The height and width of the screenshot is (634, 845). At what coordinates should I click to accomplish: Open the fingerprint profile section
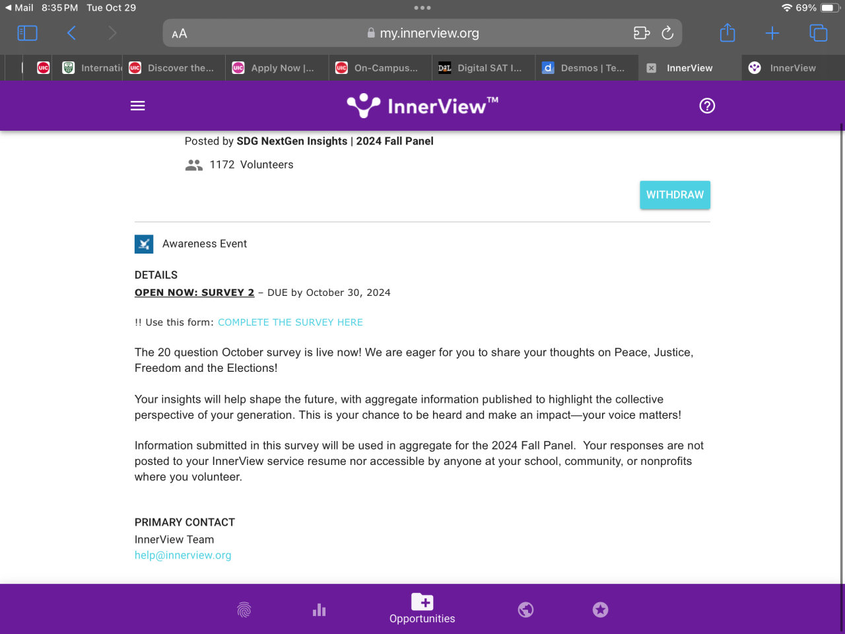click(x=244, y=610)
